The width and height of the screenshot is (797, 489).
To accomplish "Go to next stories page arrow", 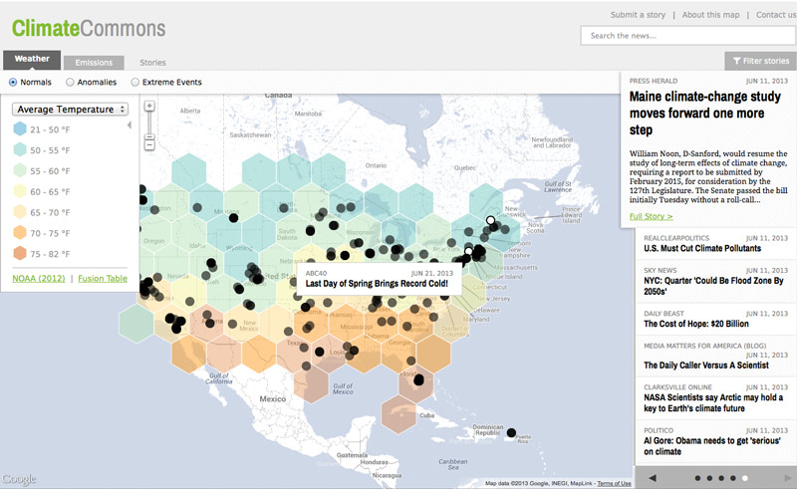I will (x=788, y=478).
